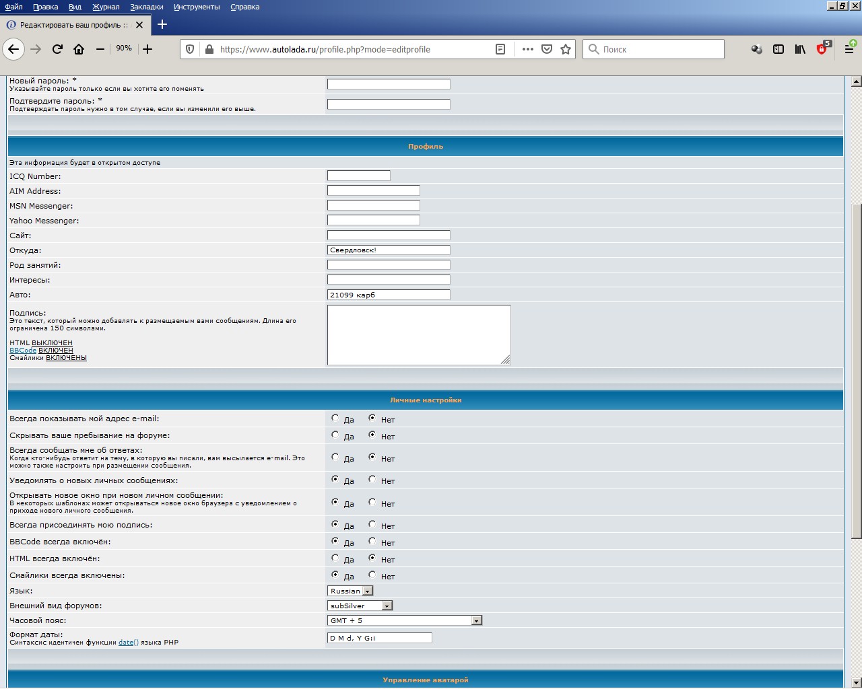Open the date() PHP function link

coord(128,643)
